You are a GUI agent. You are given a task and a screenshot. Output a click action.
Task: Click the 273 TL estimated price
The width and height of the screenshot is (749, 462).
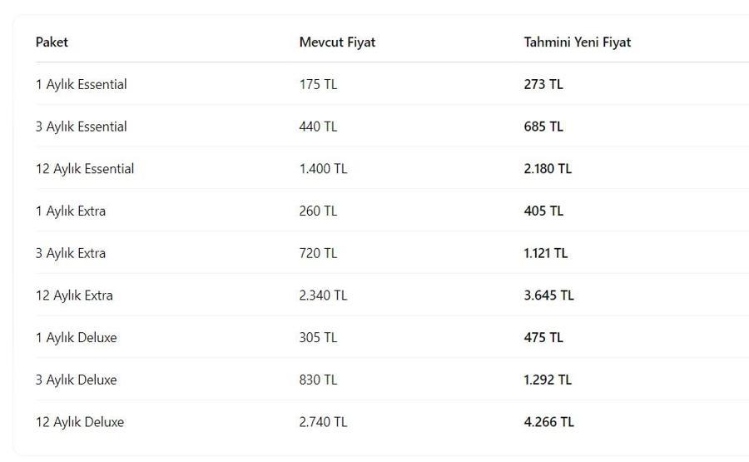tap(543, 85)
